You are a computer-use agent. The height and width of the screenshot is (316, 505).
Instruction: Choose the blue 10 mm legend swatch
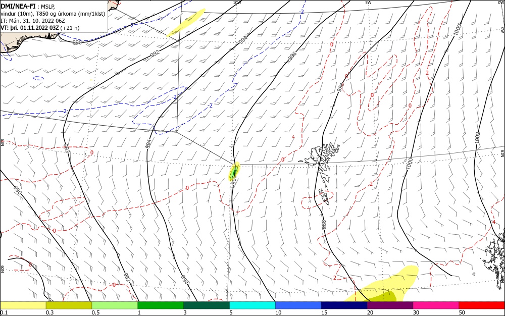tap(298, 305)
